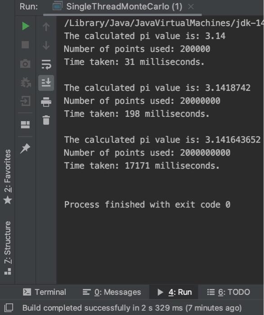Clear console with the trash icon
Image resolution: width=264 pixels, height=315 pixels.
click(46, 120)
